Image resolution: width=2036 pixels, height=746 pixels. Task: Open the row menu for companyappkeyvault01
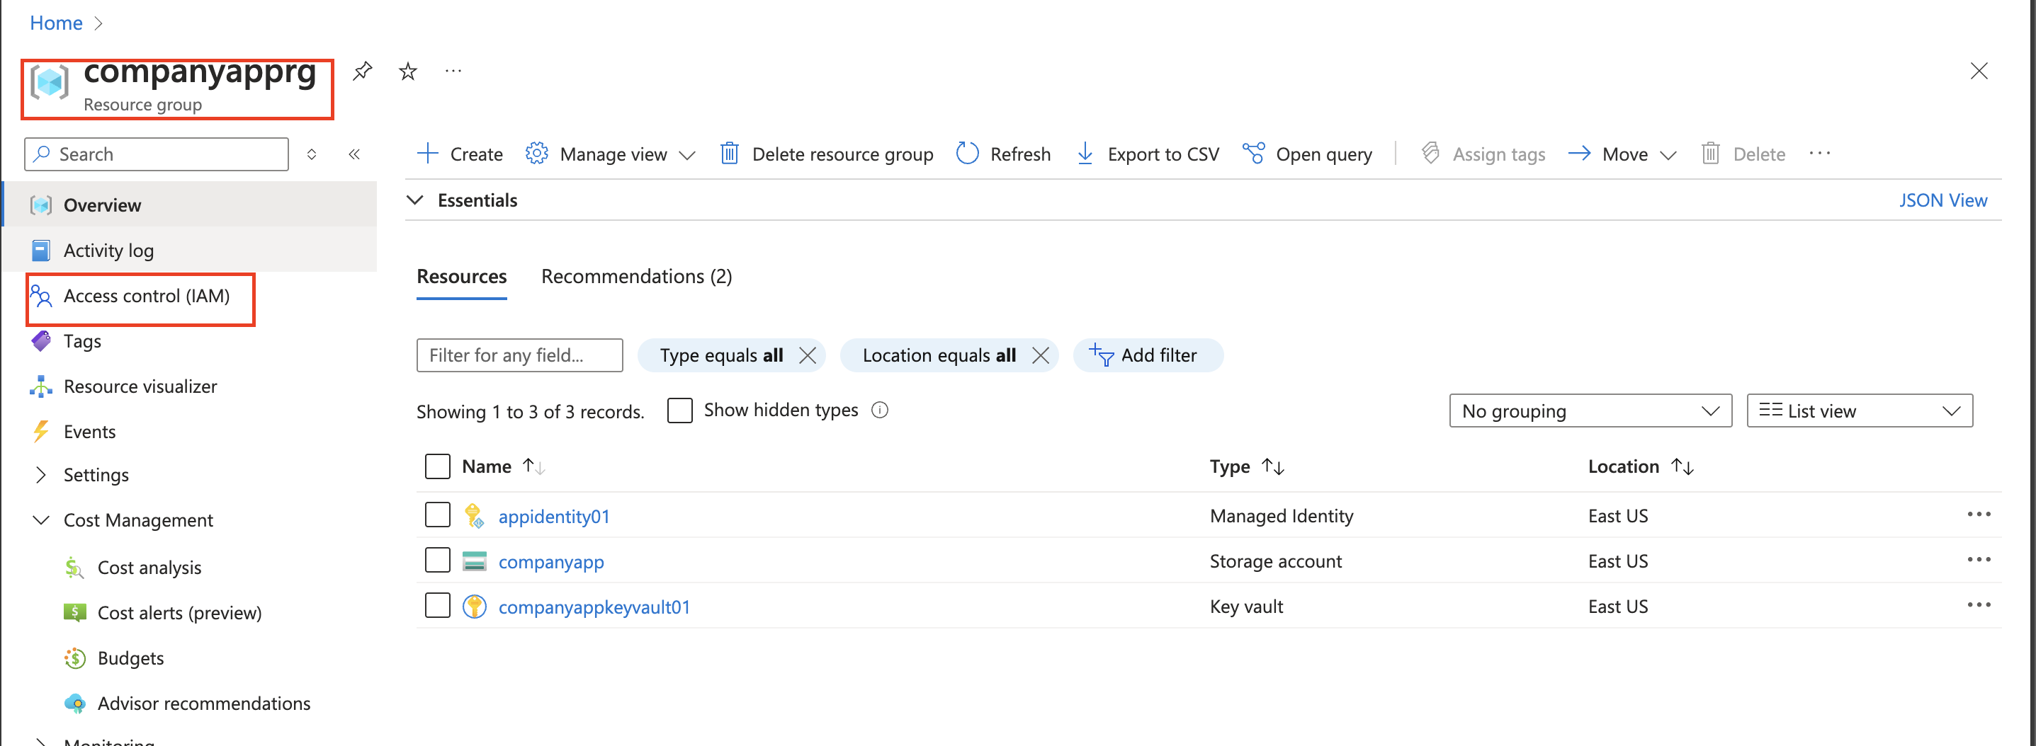click(x=1979, y=605)
